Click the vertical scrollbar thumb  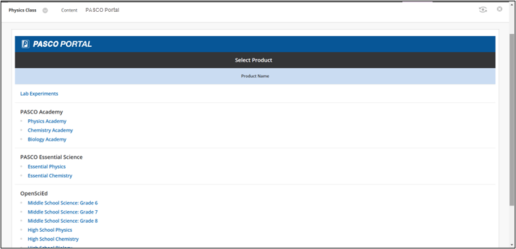(x=512, y=120)
